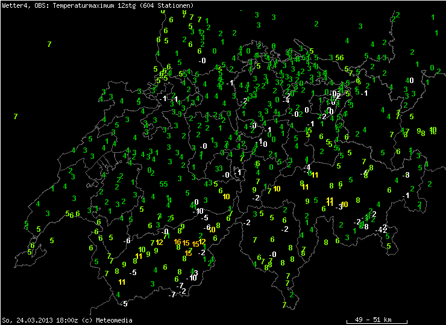Select the orange 16 station value
Screen dimensions: 446x325
click(x=177, y=242)
